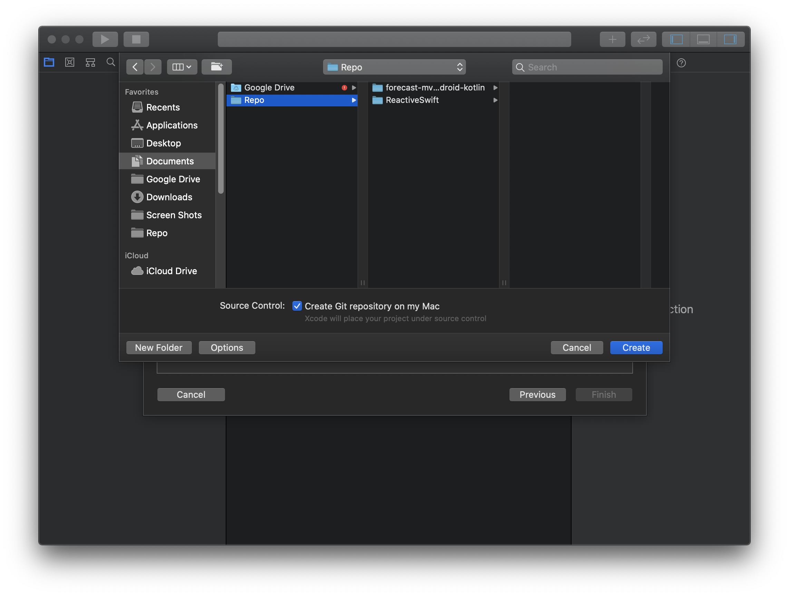789x596 pixels.
Task: Click the Run play button in toolbar
Action: pyautogui.click(x=105, y=39)
